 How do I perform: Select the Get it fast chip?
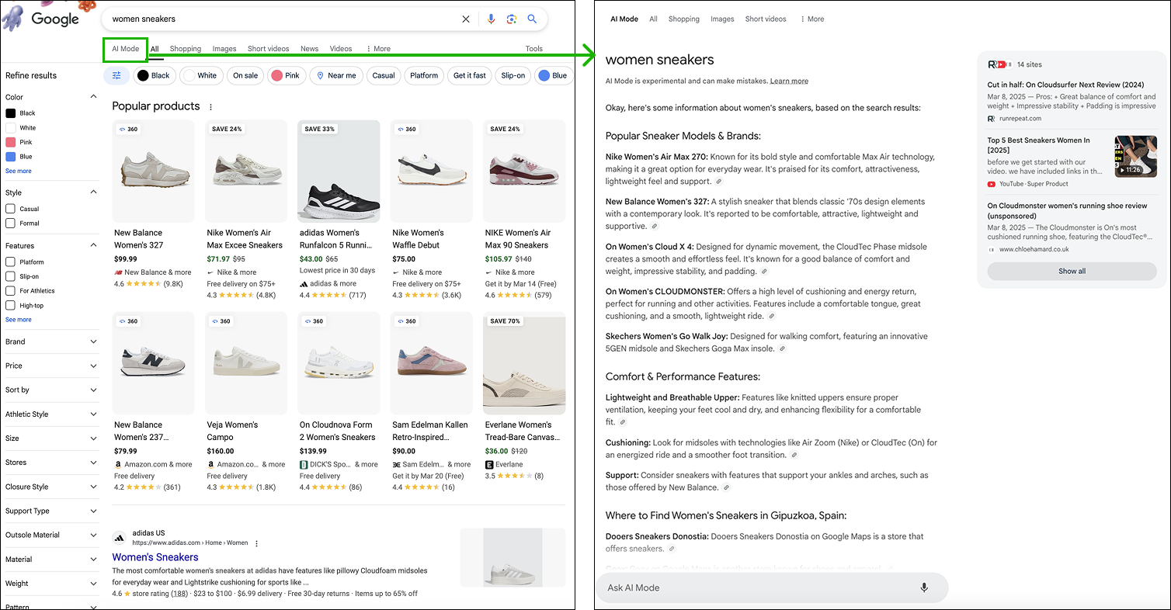tap(470, 75)
